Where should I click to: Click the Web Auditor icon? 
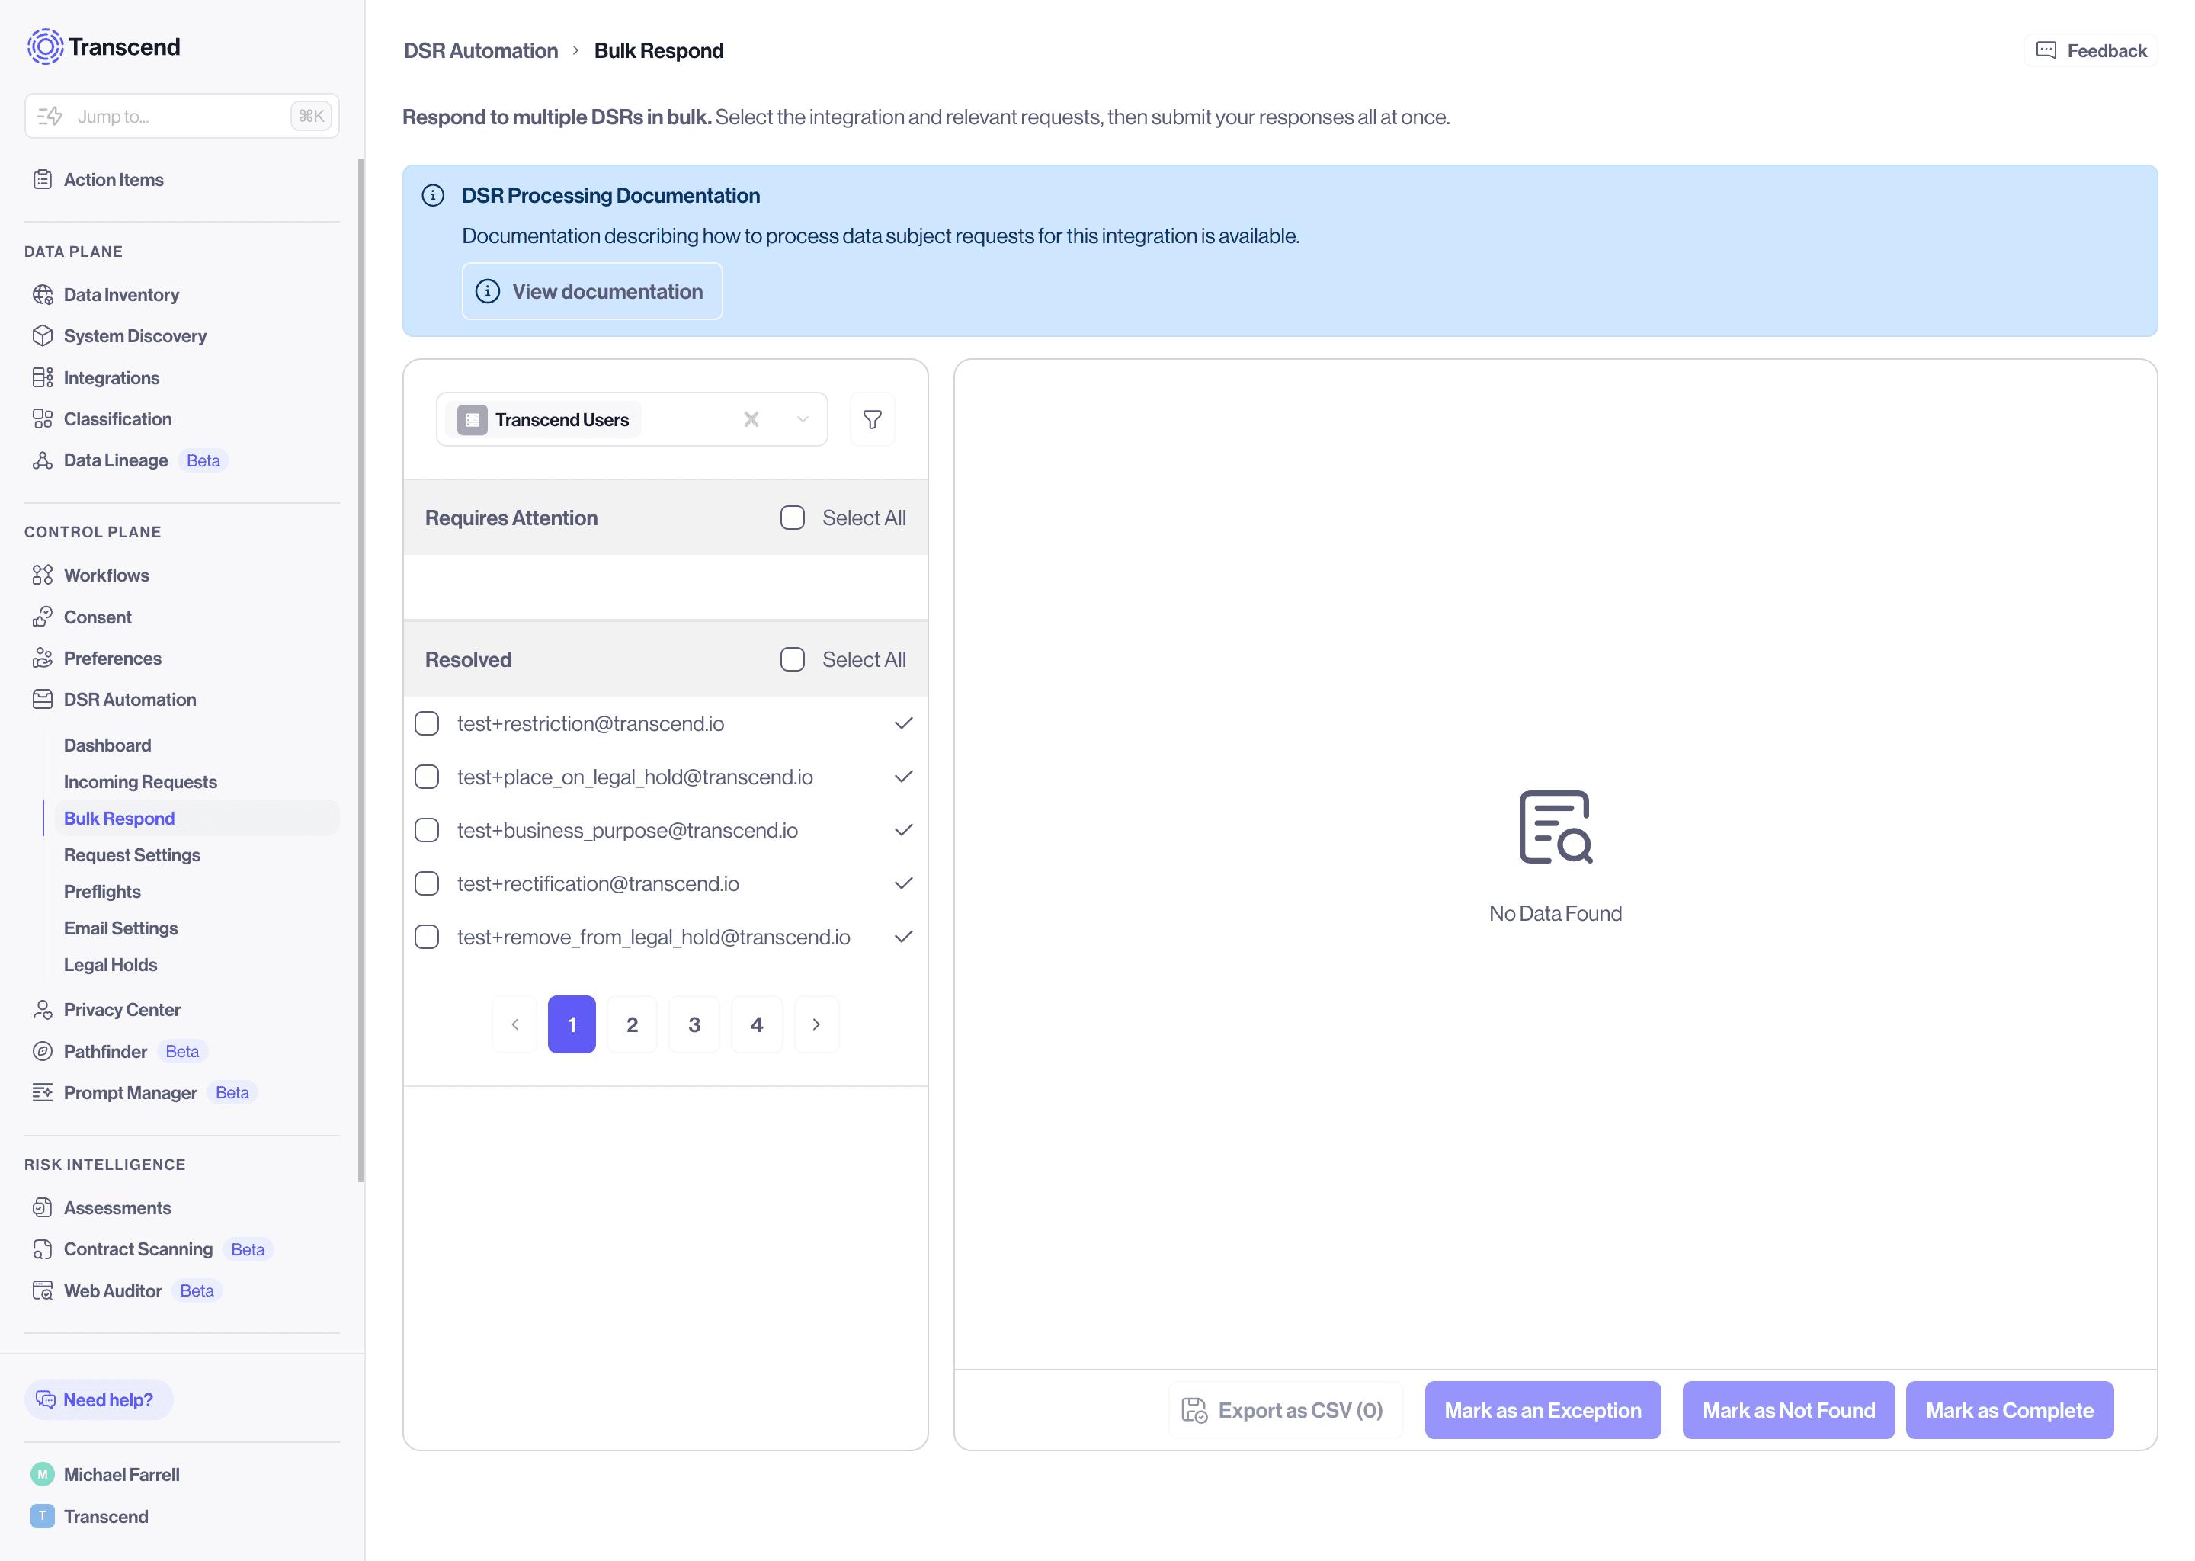tap(42, 1291)
